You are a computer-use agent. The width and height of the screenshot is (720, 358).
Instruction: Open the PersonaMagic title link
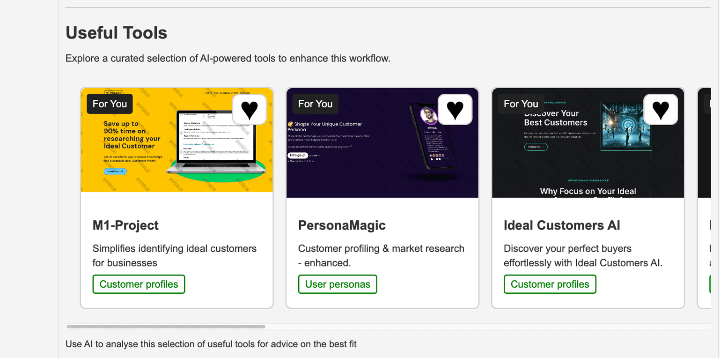[x=342, y=225]
